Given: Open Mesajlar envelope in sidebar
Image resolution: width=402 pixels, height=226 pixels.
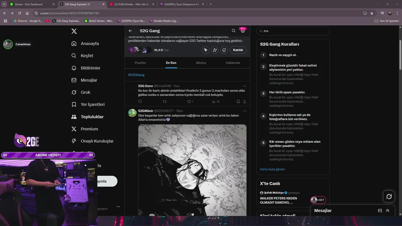Looking at the screenshot, I should 74,80.
